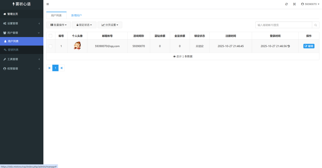Open the 锁定状态 dropdown
Image resolution: width=322 pixels, height=168 pixels.
click(84, 25)
